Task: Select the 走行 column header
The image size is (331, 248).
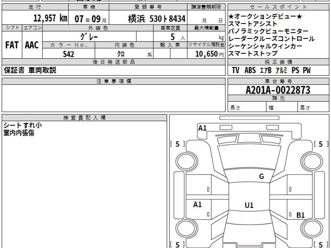Action: [x=35, y=7]
